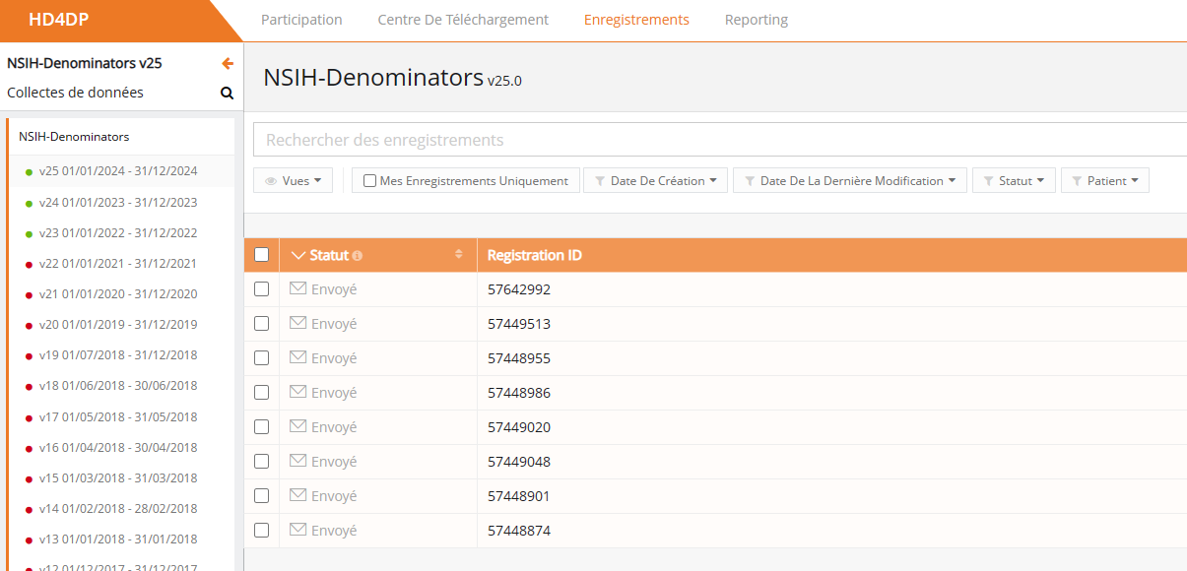Open the Statut filter dropdown

(1014, 181)
